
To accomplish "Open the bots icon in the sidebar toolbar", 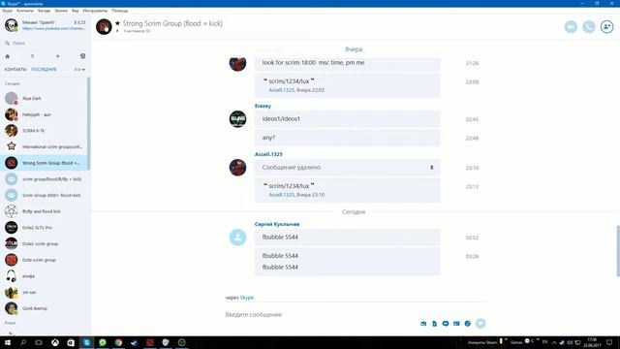I will (x=82, y=56).
